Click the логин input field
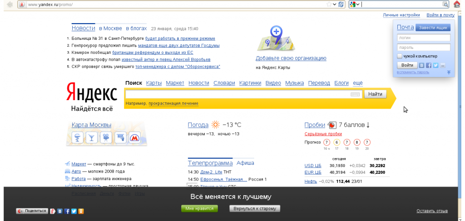Screen dimensions: 465x221 tap(424, 38)
